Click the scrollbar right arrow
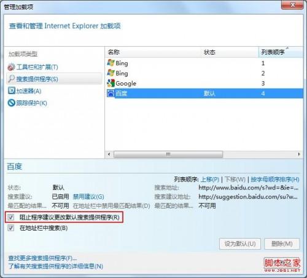The width and height of the screenshot is (307, 278). (299, 154)
